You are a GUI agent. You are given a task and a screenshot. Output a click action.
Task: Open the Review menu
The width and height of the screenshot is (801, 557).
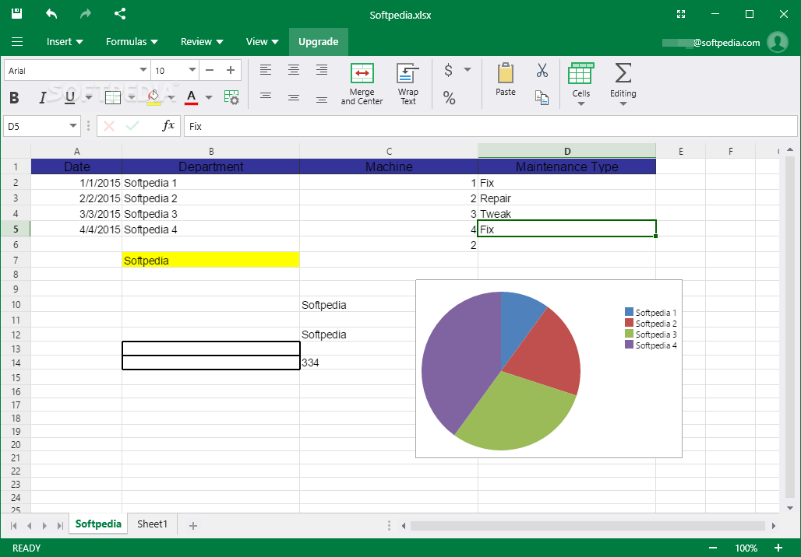point(202,42)
